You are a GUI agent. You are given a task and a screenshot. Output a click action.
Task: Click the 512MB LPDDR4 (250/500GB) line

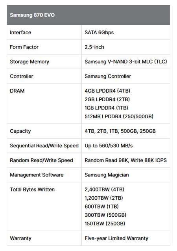pos(119,116)
